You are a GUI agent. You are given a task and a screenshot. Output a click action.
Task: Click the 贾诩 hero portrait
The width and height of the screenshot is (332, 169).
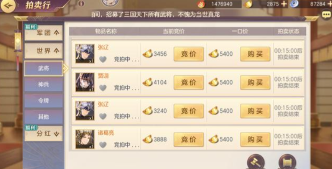coord(85,82)
